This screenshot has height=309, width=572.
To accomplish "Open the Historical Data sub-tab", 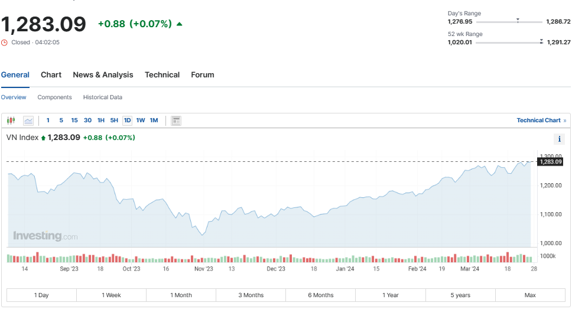I will 103,97.
